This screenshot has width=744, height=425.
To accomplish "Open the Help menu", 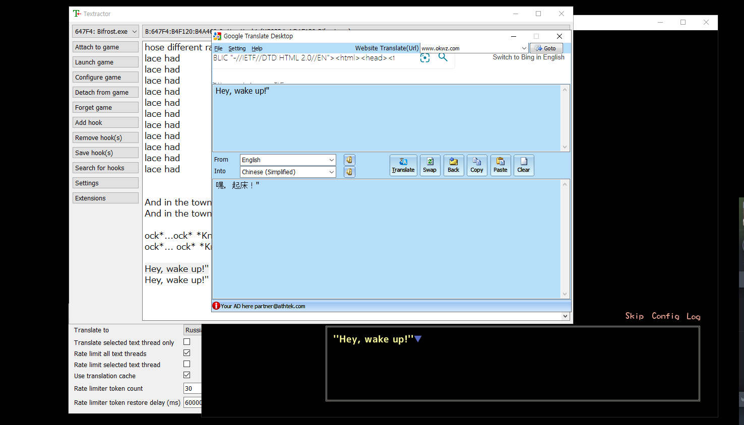I will 257,48.
